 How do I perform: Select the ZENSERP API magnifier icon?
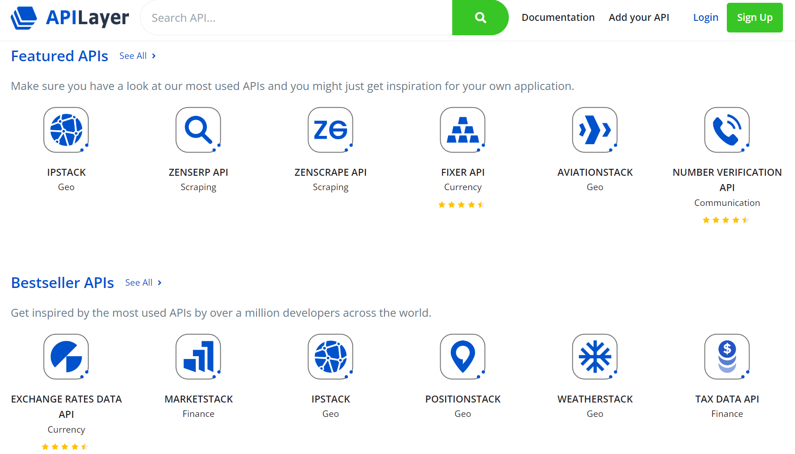pyautogui.click(x=198, y=130)
